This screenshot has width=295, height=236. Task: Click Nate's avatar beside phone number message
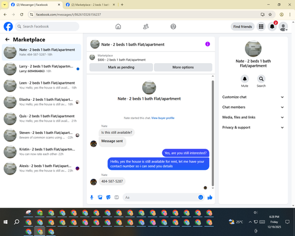(x=93, y=182)
